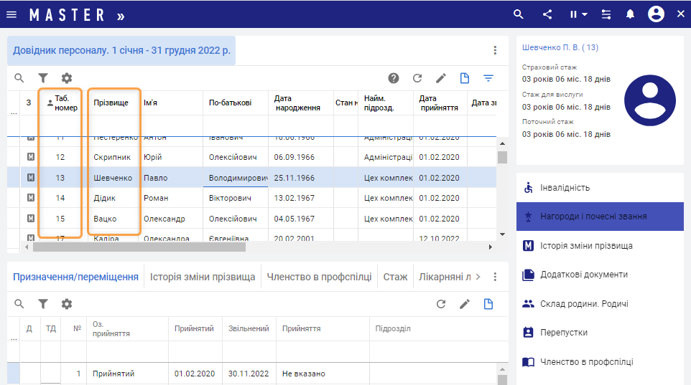Click the filter icon in personnel toolbar

pos(43,78)
